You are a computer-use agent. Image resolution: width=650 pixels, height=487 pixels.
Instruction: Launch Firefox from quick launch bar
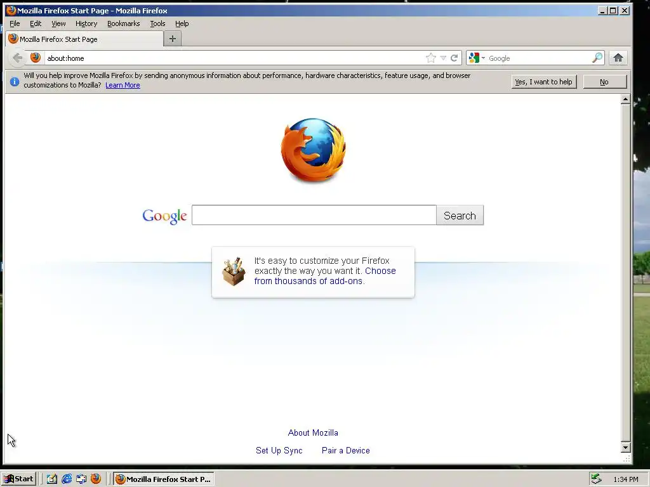pos(96,479)
